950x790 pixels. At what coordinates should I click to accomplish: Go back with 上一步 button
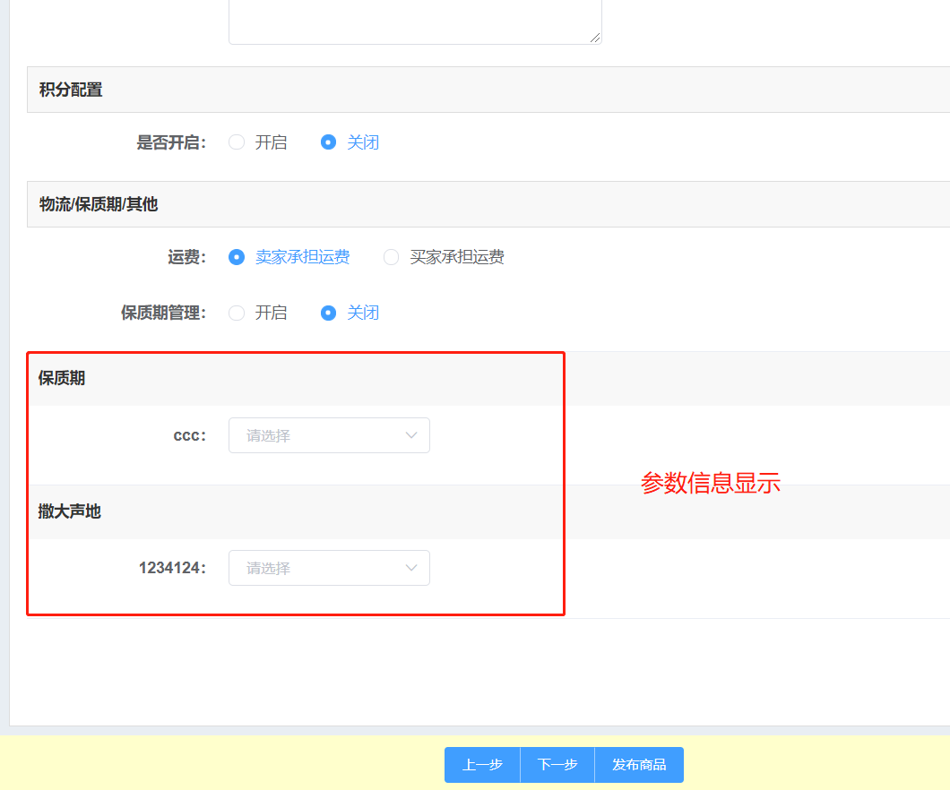coord(482,765)
